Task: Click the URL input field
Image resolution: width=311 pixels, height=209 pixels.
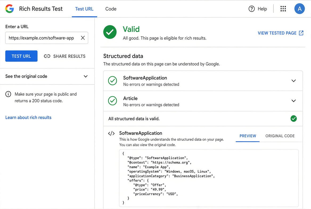Action: [47, 38]
